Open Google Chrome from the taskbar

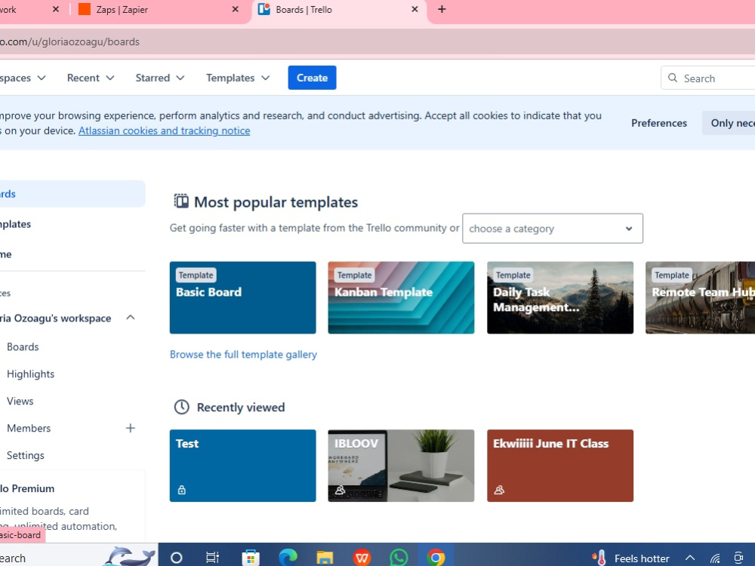tap(436, 558)
